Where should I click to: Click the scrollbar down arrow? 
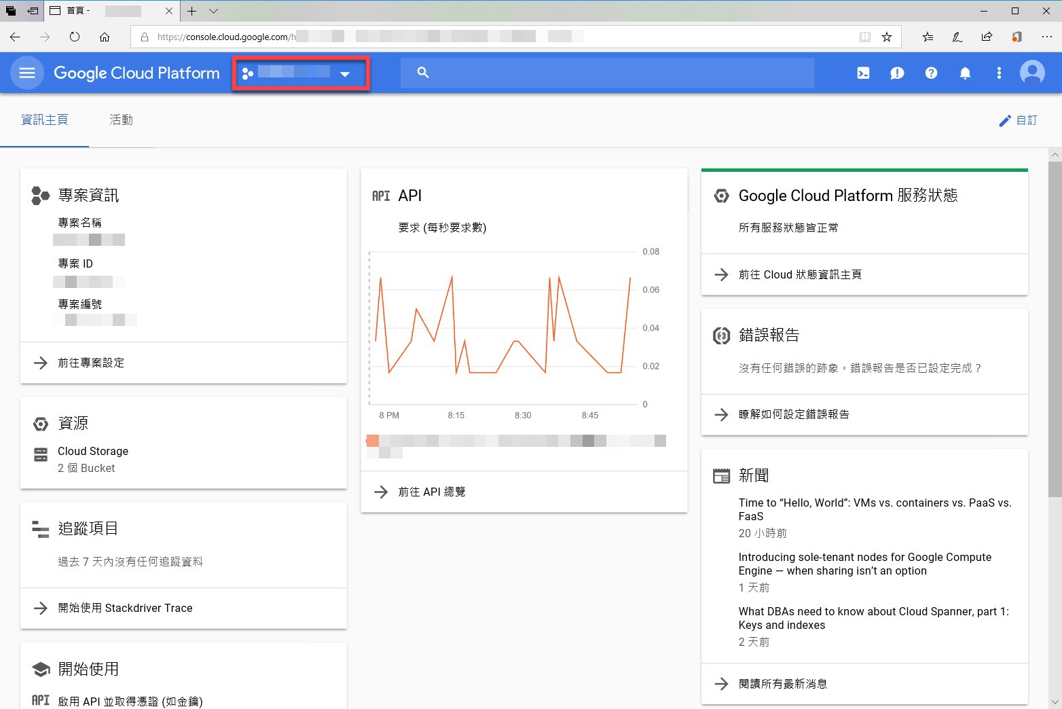click(x=1055, y=702)
